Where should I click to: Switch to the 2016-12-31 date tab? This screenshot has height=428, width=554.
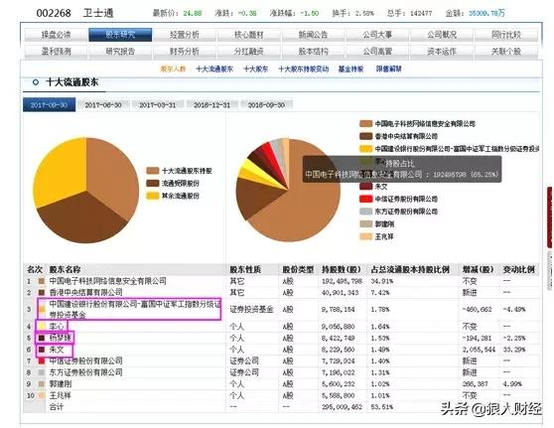212,105
